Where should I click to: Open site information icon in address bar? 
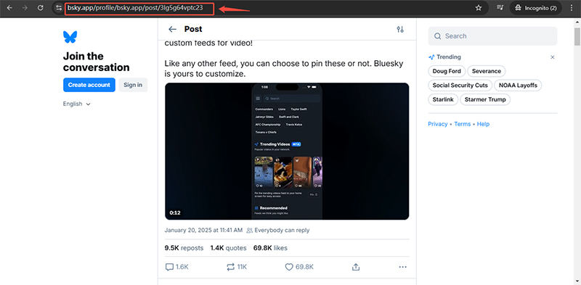(59, 8)
